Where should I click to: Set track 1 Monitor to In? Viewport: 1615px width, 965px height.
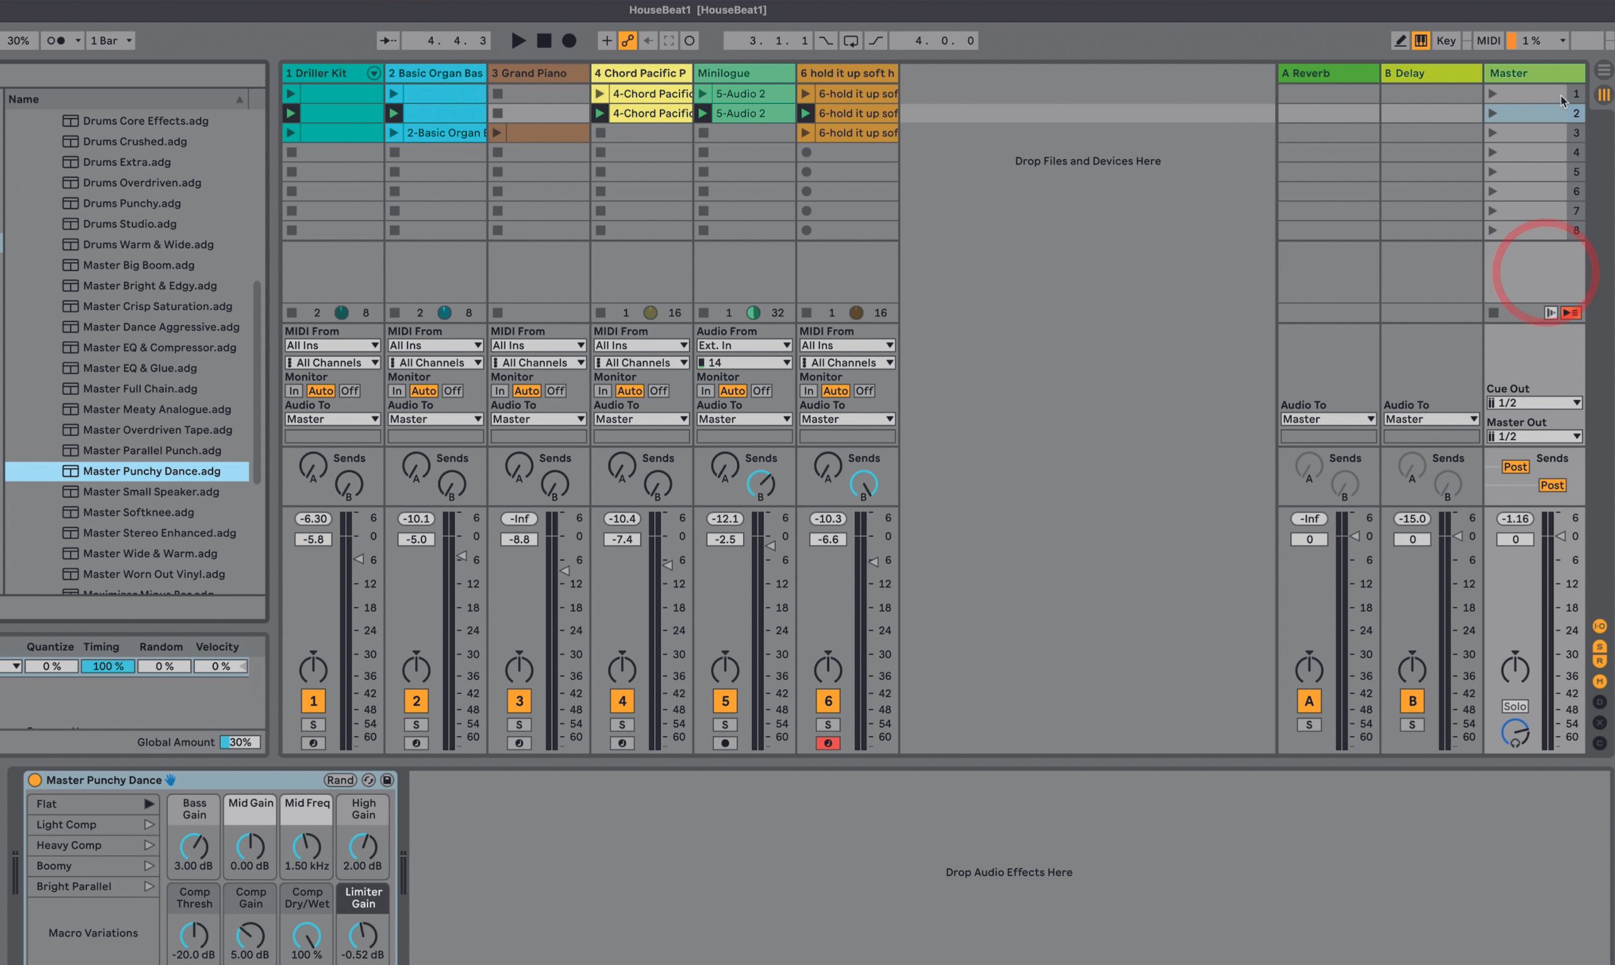coord(293,391)
